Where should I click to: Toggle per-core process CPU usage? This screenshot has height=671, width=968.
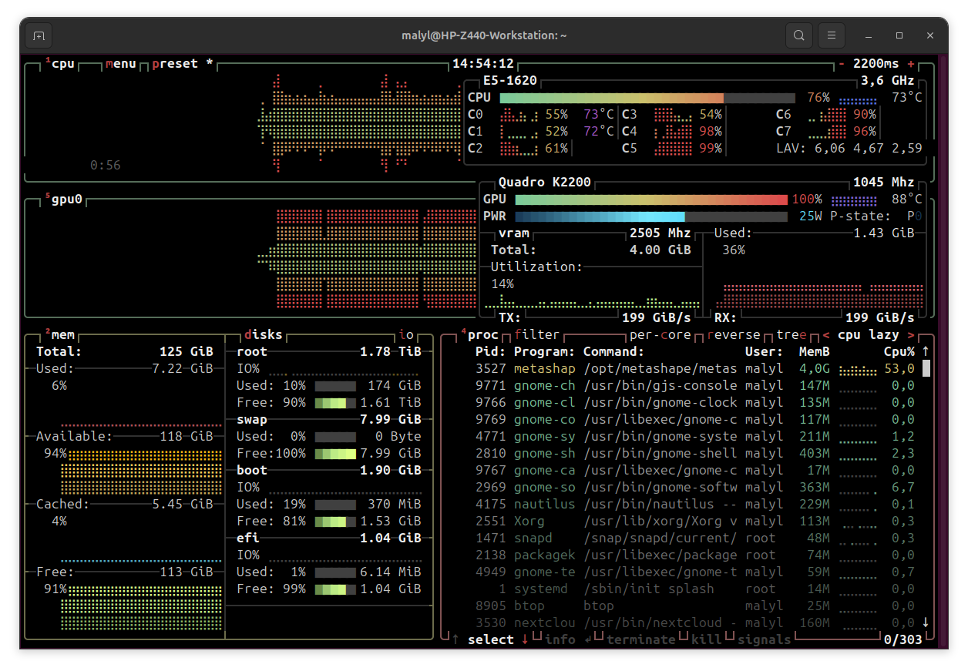pyautogui.click(x=660, y=334)
